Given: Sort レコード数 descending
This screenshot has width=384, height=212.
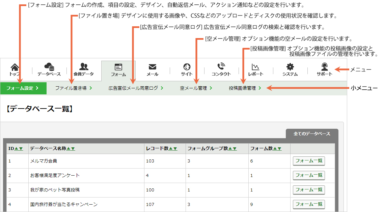Looking at the screenshot, I should [175, 149].
